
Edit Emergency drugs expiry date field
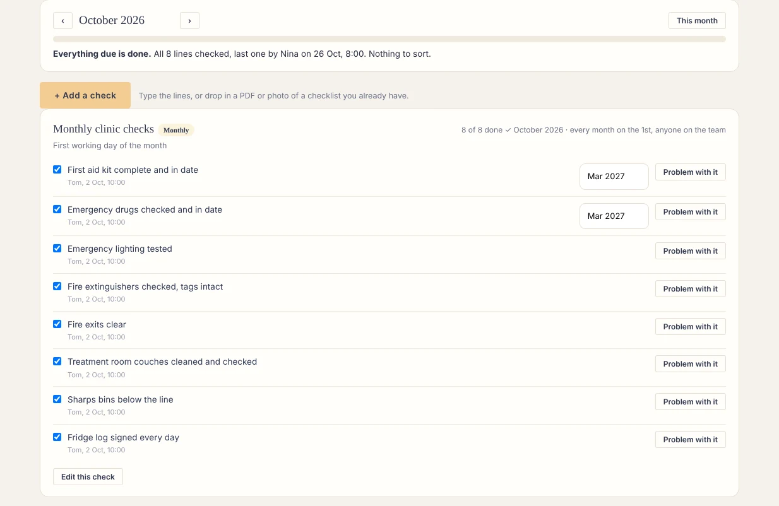click(x=614, y=216)
